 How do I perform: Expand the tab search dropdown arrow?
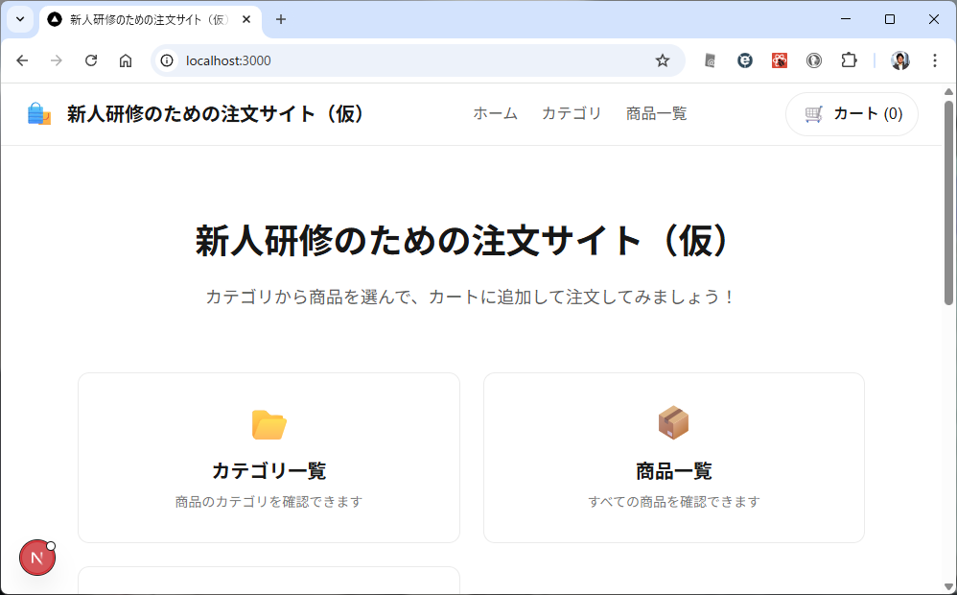tap(19, 19)
